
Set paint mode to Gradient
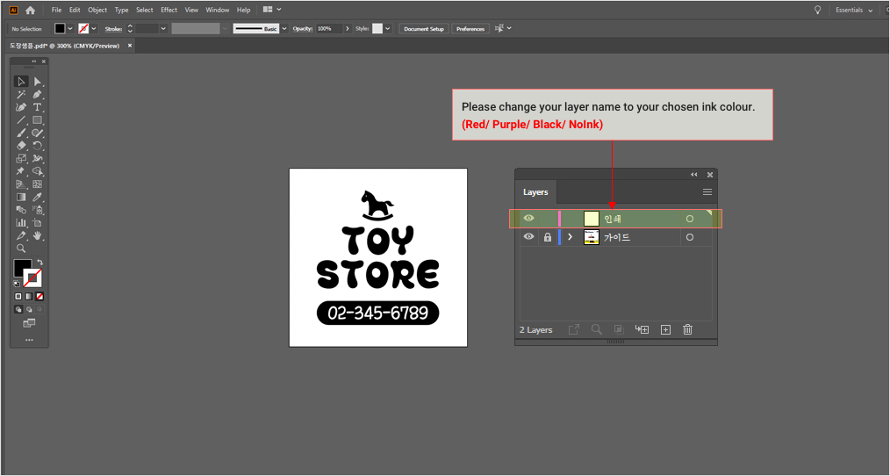29,297
